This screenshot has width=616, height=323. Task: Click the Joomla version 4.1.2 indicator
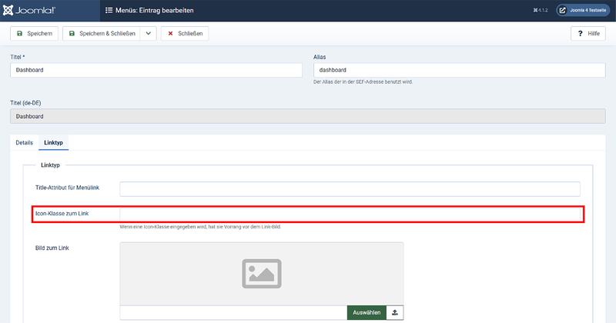tap(539, 11)
